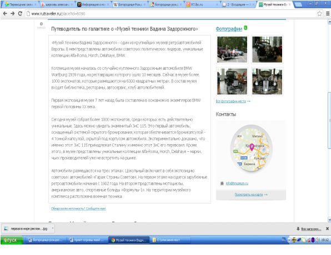Open downloaded file 'первая в мире реклам...jpg'
The height and width of the screenshot is (255, 331).
(27, 228)
